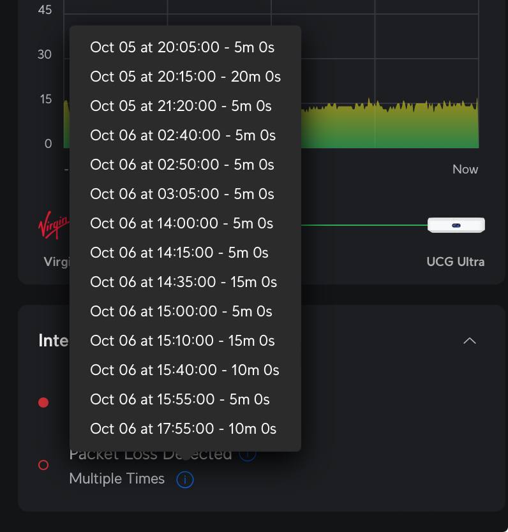
Task: Select Oct 06 at 15:10:00 entry
Action: [182, 341]
